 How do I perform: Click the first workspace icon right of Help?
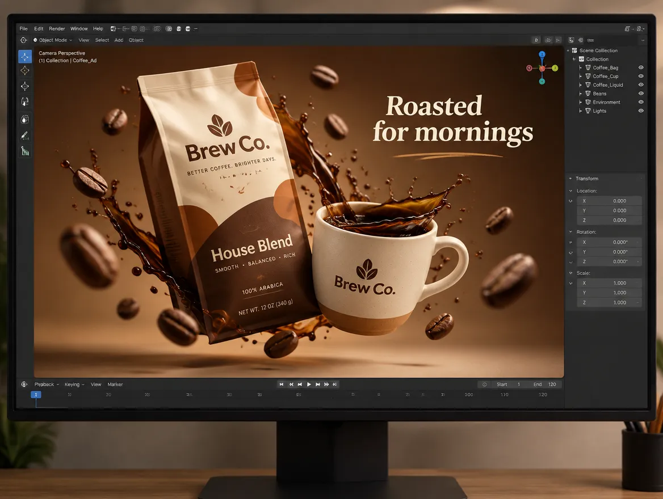click(x=113, y=29)
